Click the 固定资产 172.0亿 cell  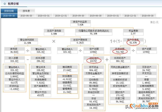tap(120, 94)
